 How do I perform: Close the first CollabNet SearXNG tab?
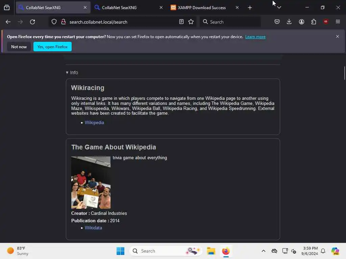85,7
